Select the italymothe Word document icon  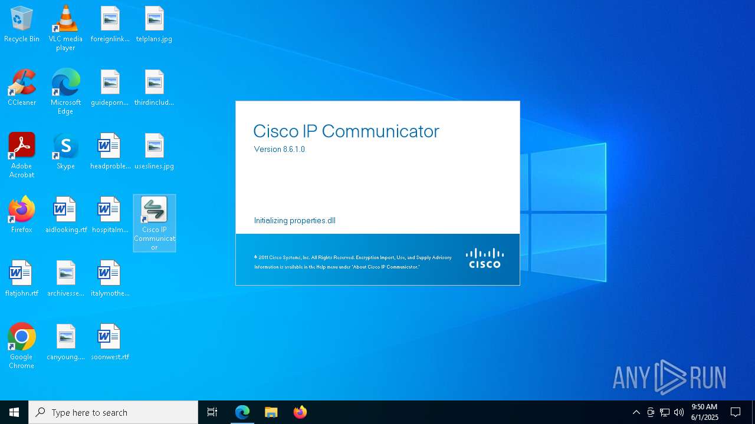(110, 279)
